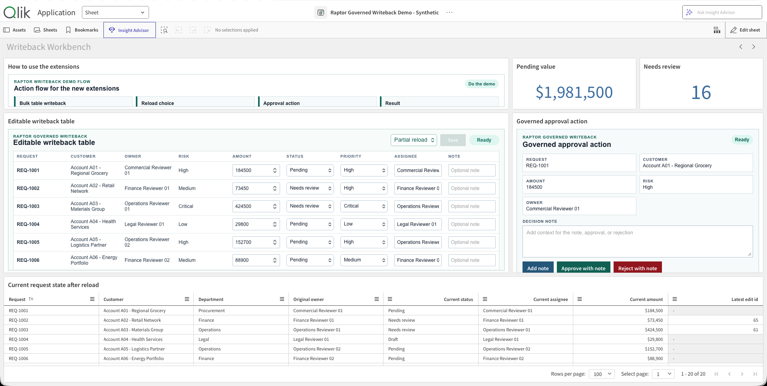Open priority dropdown for REQ-1003
Viewport: 767px width, 386px height.
pyautogui.click(x=364, y=206)
